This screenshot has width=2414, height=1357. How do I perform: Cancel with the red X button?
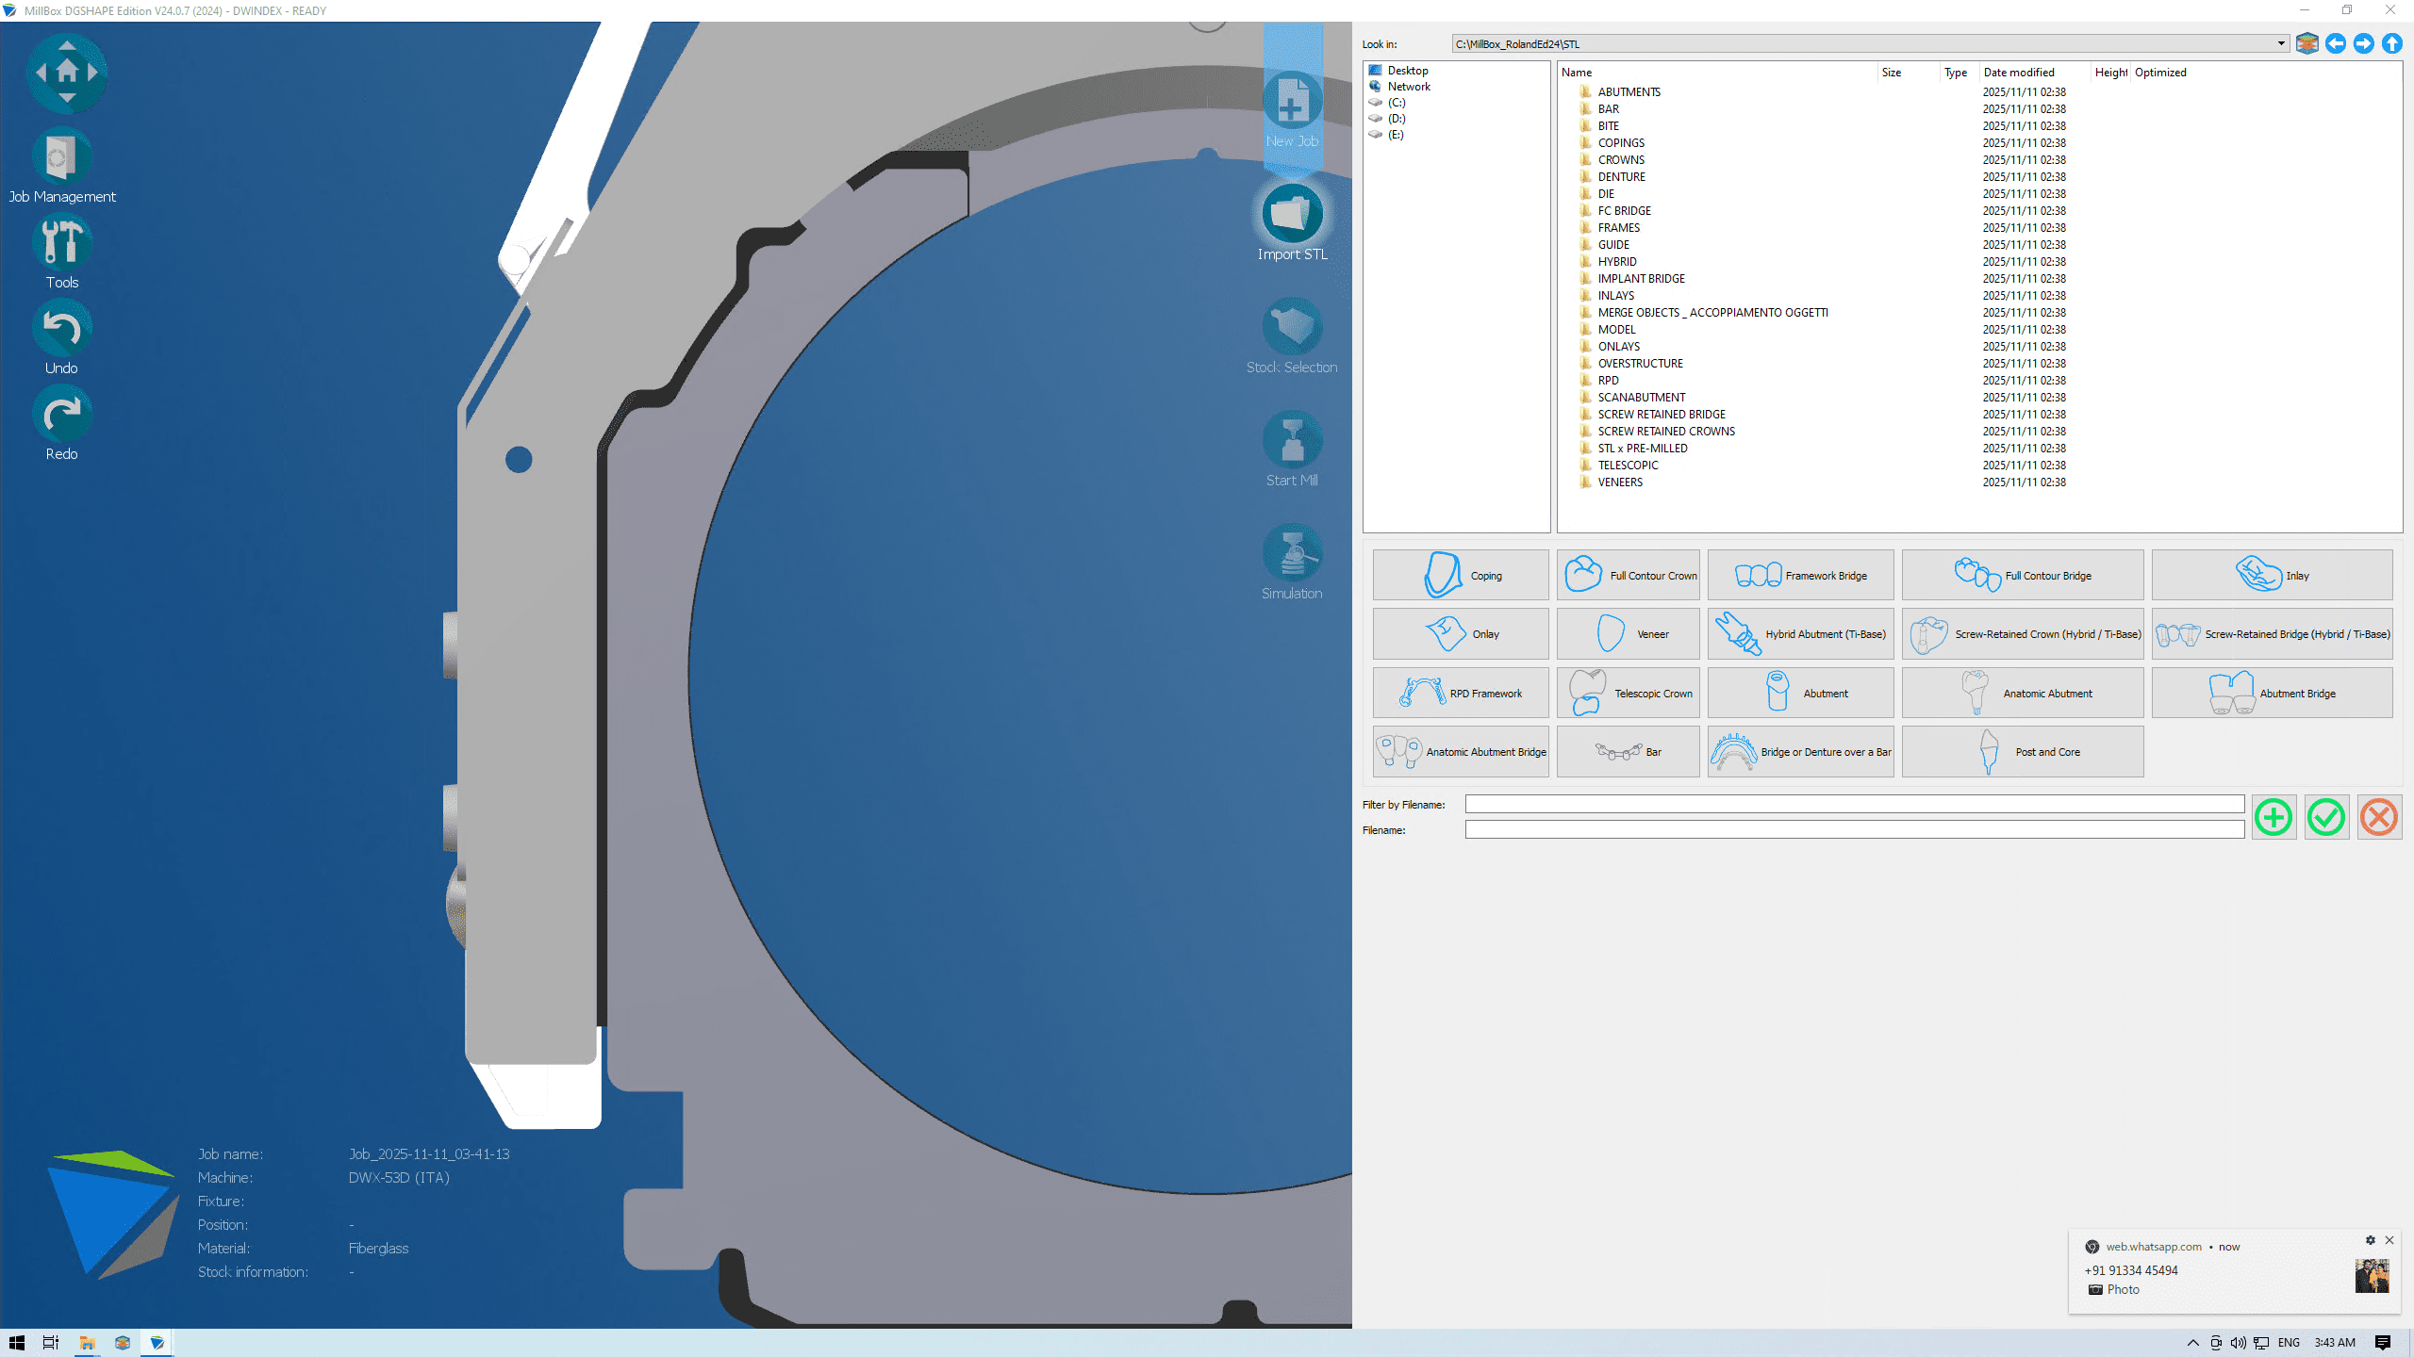click(x=2378, y=817)
